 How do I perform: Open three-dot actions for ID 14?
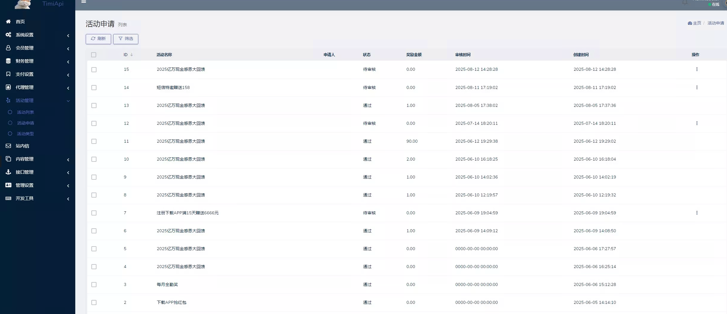tap(697, 87)
